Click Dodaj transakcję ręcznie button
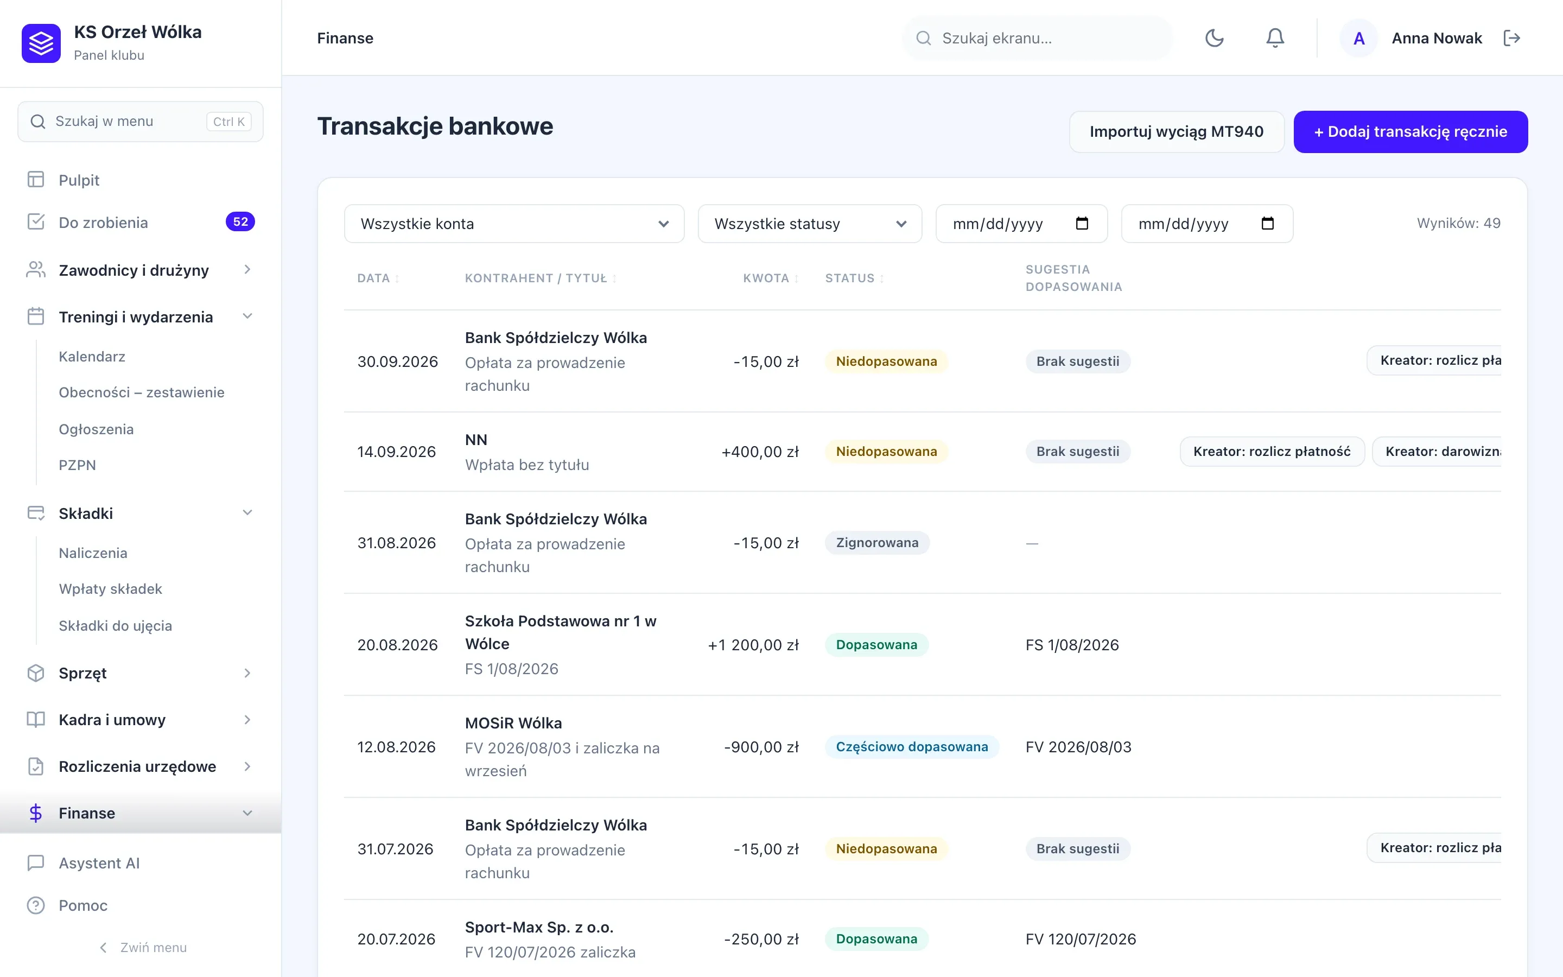The width and height of the screenshot is (1563, 977). pos(1410,132)
